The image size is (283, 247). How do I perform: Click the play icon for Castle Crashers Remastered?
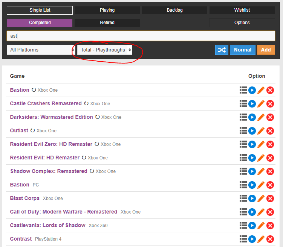[x=252, y=104]
